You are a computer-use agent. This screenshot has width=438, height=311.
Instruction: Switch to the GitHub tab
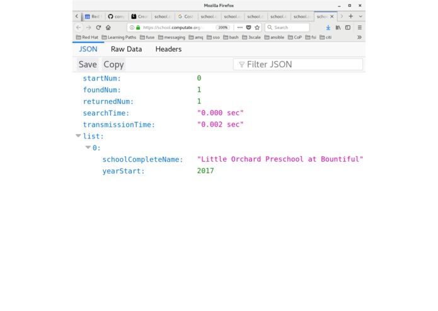116,16
